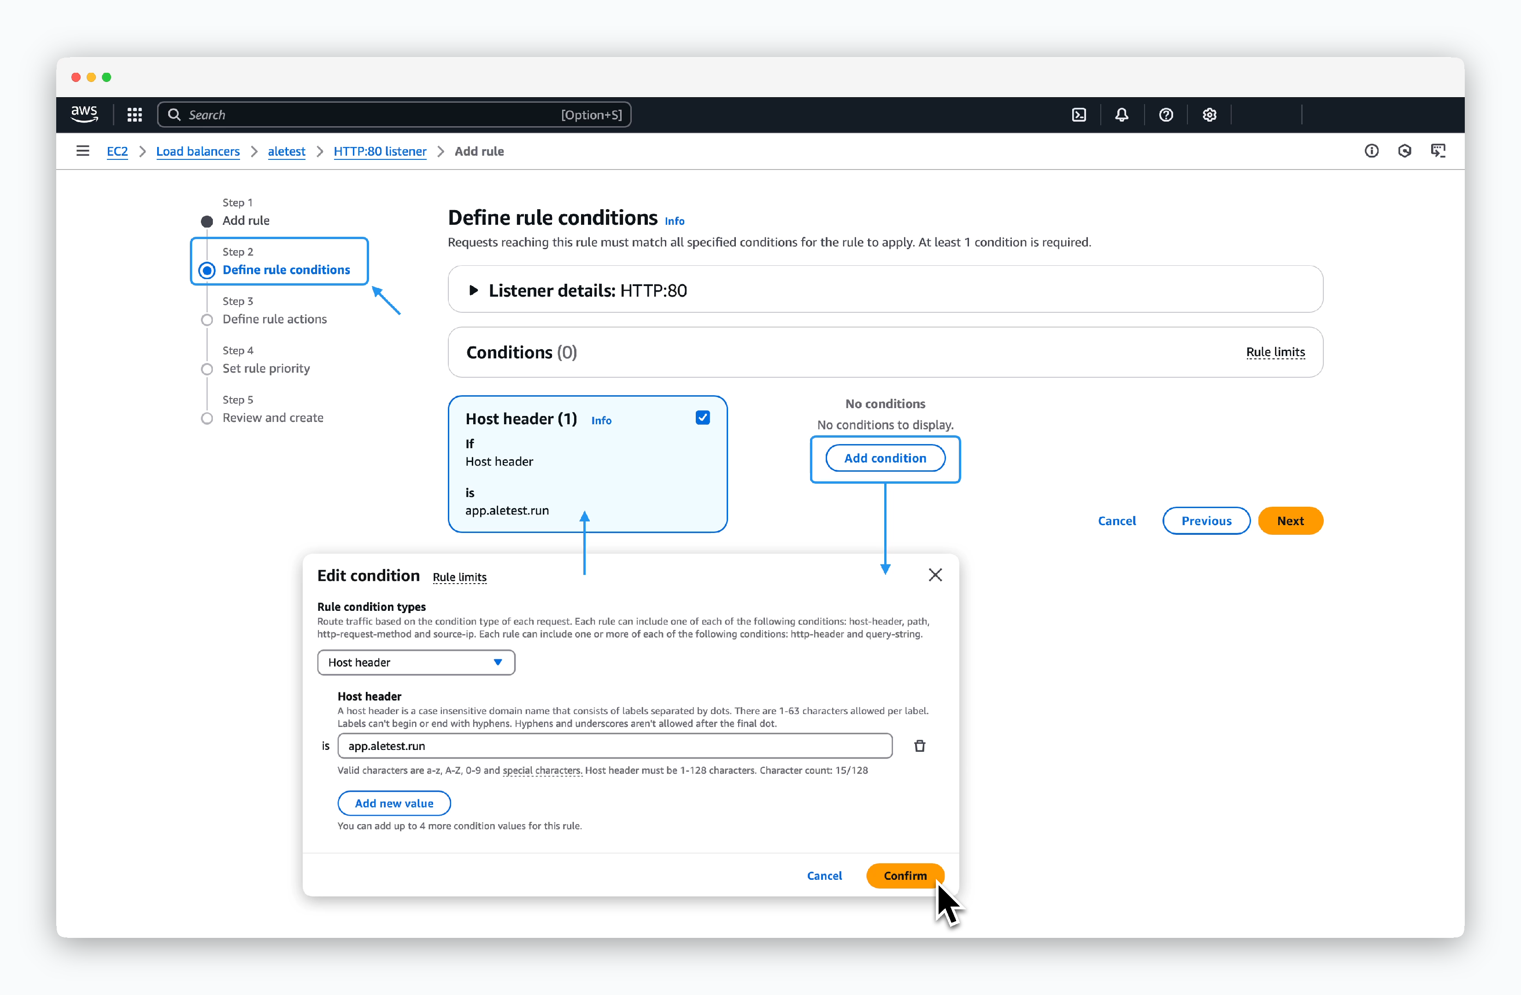Open the chat monitor icon top right
The width and height of the screenshot is (1521, 995).
[1438, 151]
